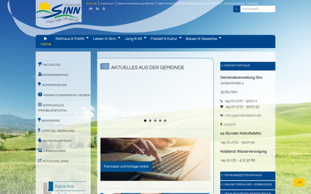
Task: Expand Online Formulare + Downloads panel
Action: point(248,185)
